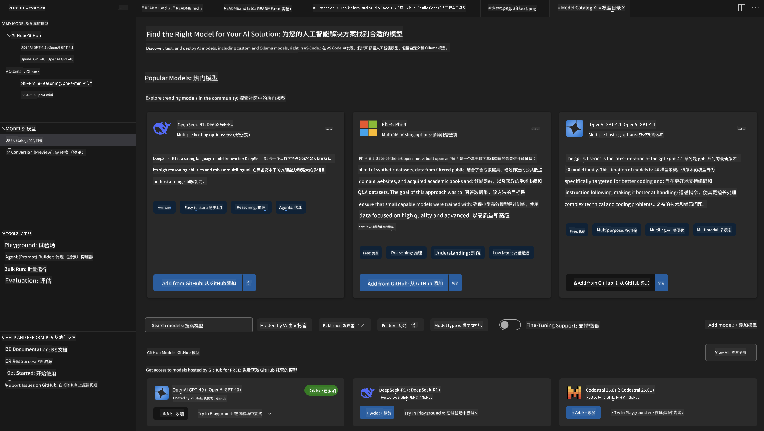Switch to the first README.md tab

pos(172,8)
